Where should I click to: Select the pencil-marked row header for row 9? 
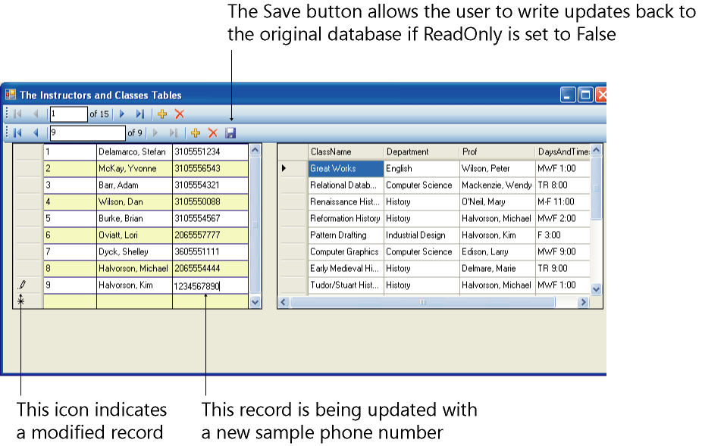point(29,285)
